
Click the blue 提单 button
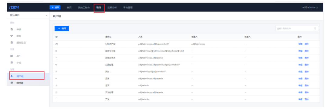[55, 7]
